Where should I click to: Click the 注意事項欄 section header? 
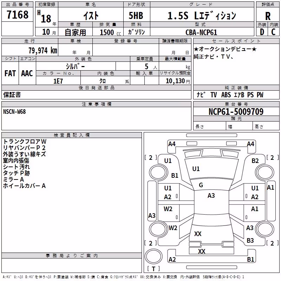96,104
